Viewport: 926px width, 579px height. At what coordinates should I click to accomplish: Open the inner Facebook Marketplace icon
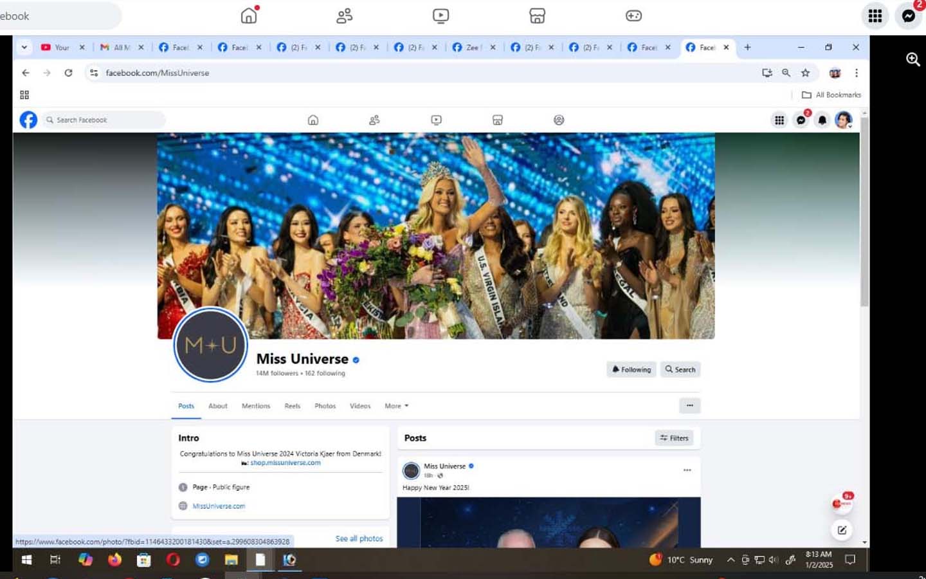point(498,120)
